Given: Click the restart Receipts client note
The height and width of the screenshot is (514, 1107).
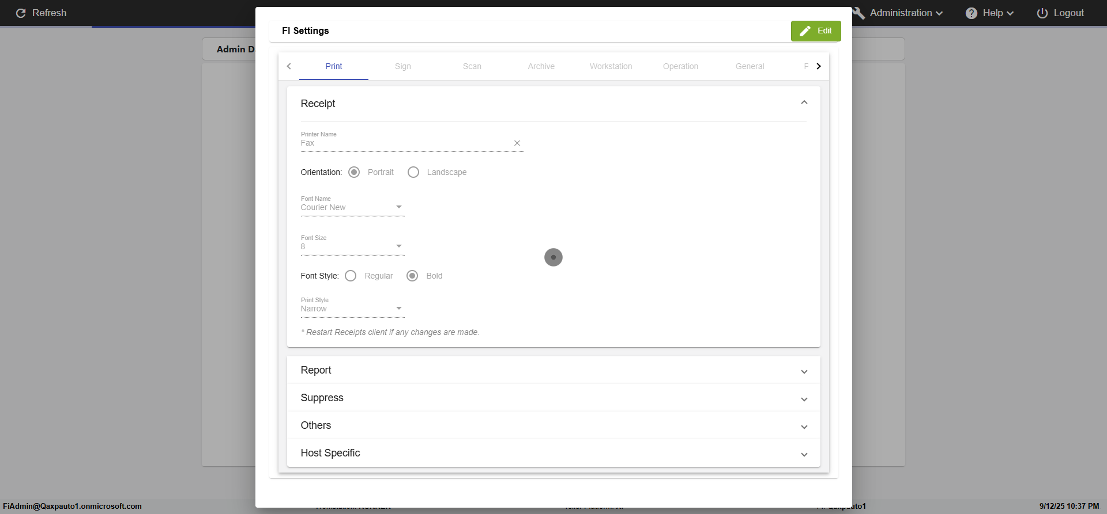Looking at the screenshot, I should 390,332.
